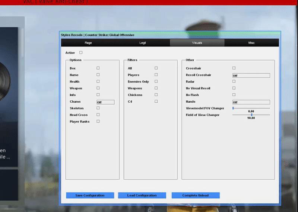Tick the No Flash checkbox

(x=234, y=94)
